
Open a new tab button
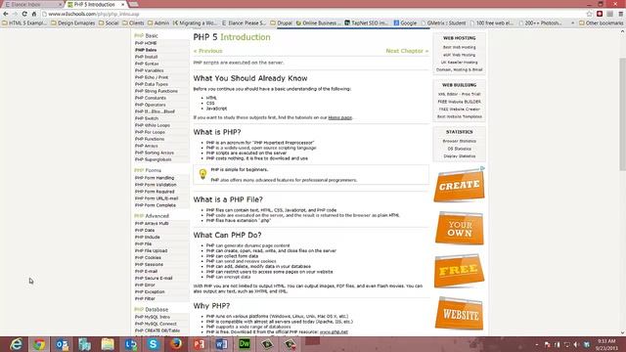[x=134, y=4]
